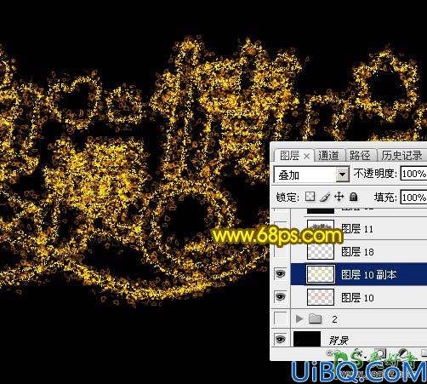Hide the 图层 10 副本 layer
The image size is (427, 384).
(280, 274)
